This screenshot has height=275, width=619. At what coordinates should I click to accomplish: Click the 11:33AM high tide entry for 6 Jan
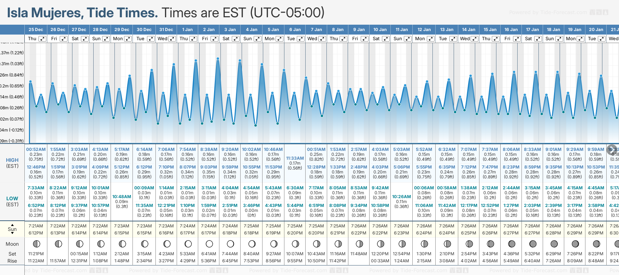click(295, 158)
